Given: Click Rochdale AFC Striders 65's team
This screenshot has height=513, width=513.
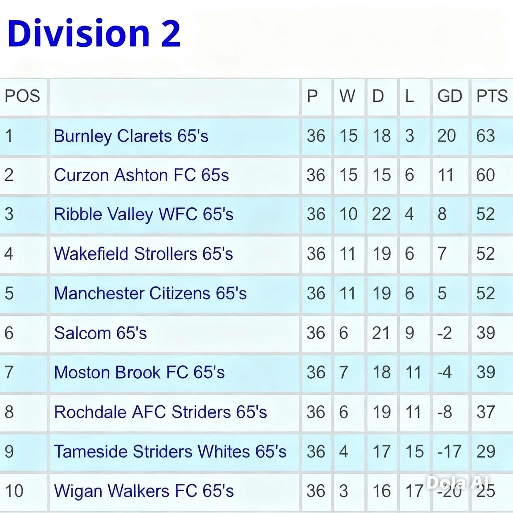Looking at the screenshot, I should [x=160, y=412].
